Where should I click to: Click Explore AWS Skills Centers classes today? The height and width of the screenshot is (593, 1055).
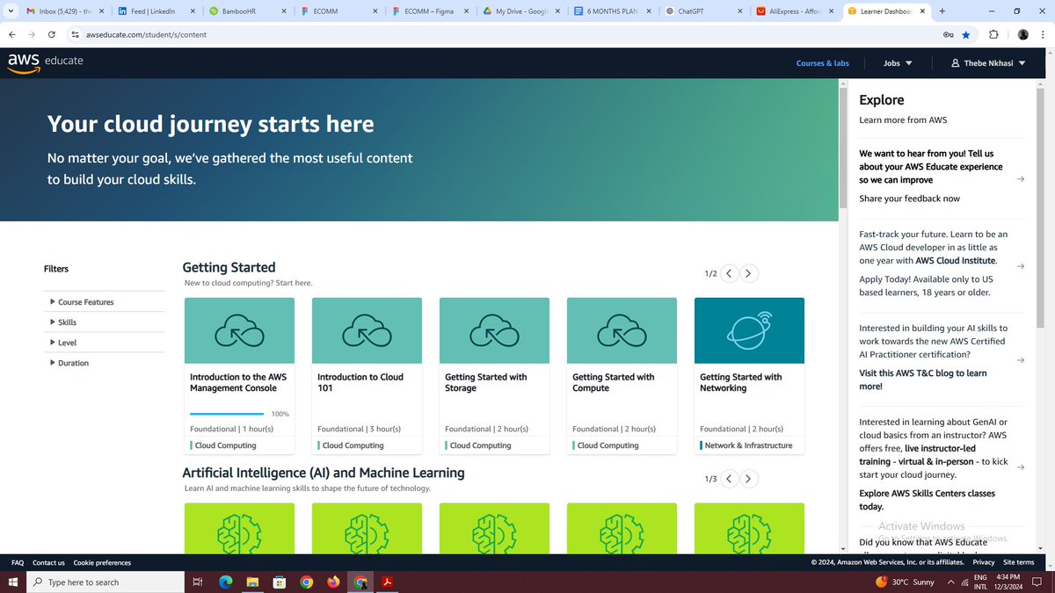pyautogui.click(x=927, y=500)
